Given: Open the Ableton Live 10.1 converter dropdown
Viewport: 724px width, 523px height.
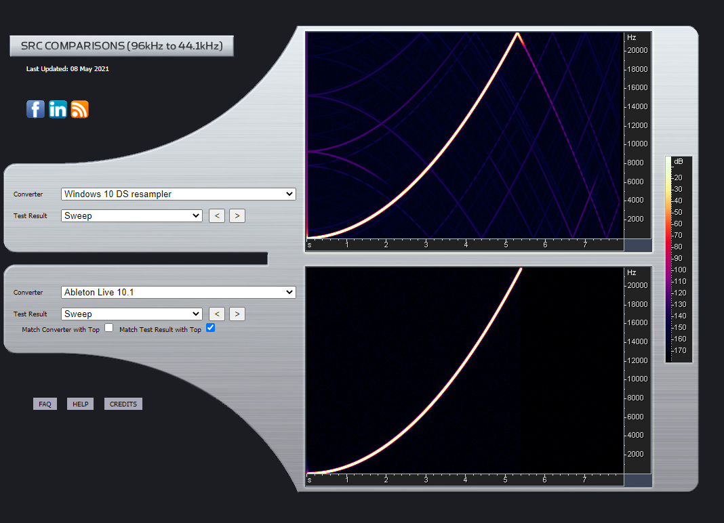Looking at the screenshot, I should [178, 293].
